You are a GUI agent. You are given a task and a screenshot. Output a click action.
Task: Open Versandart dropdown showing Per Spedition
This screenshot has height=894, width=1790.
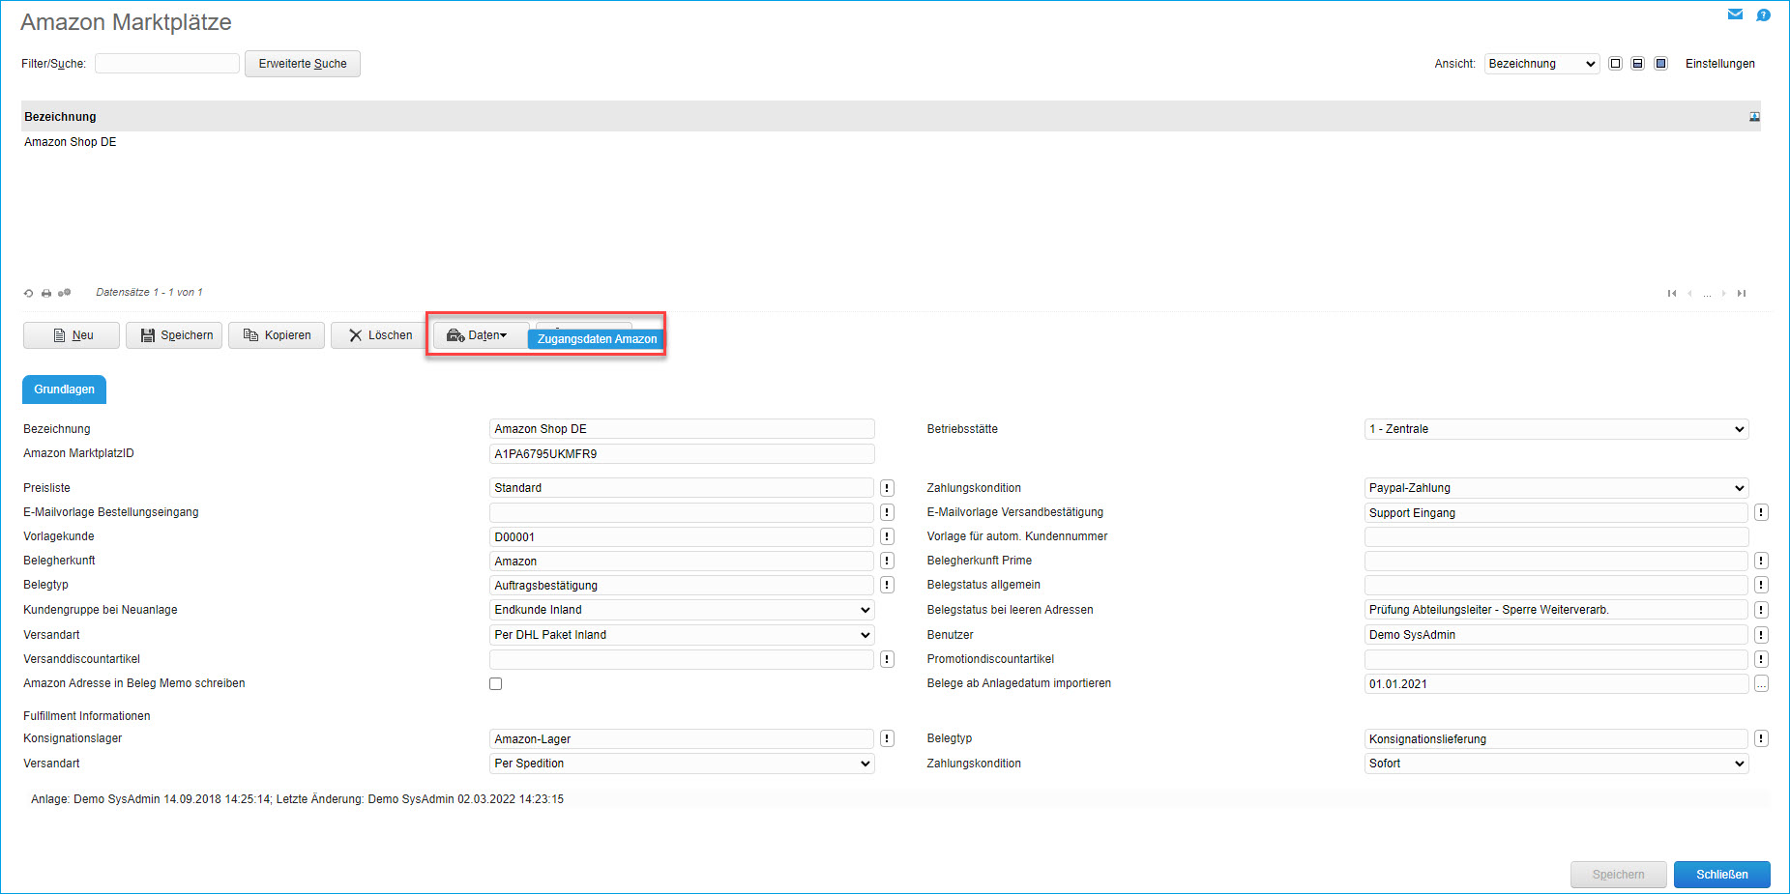point(682,764)
